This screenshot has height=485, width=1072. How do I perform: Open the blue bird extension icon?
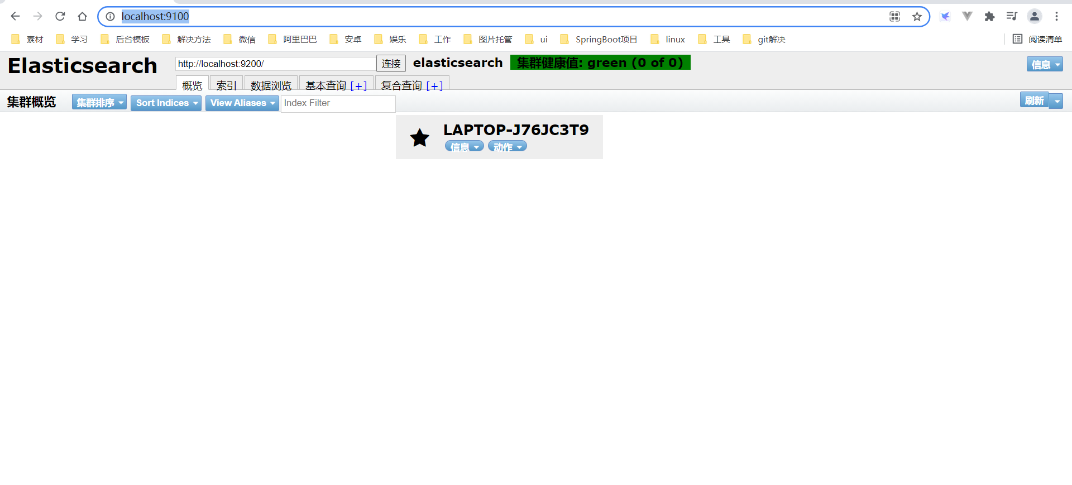point(945,16)
